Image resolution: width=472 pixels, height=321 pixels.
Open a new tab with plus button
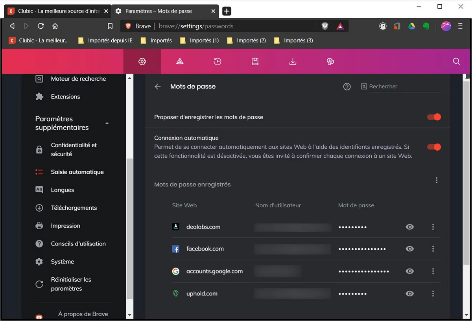(227, 11)
